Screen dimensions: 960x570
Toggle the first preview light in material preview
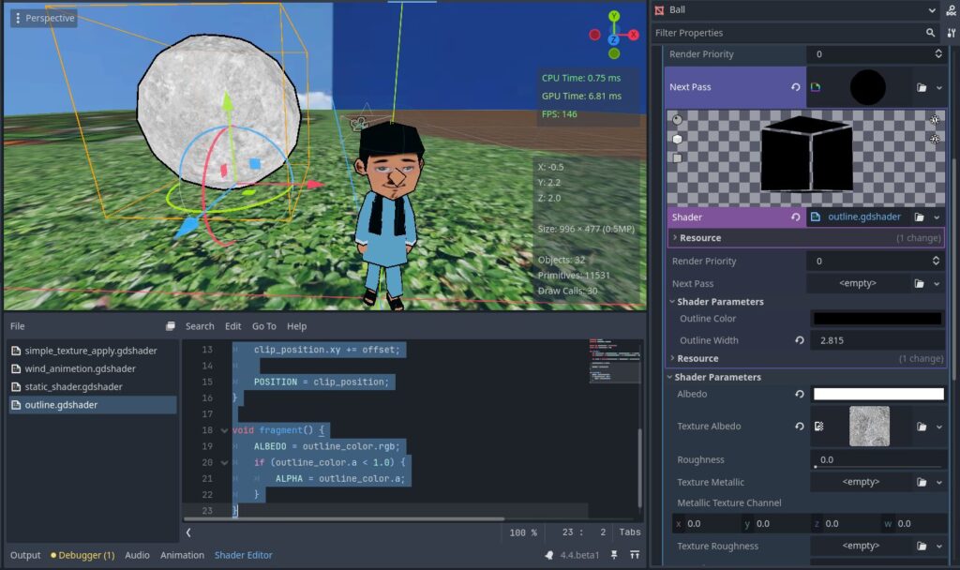pos(935,120)
